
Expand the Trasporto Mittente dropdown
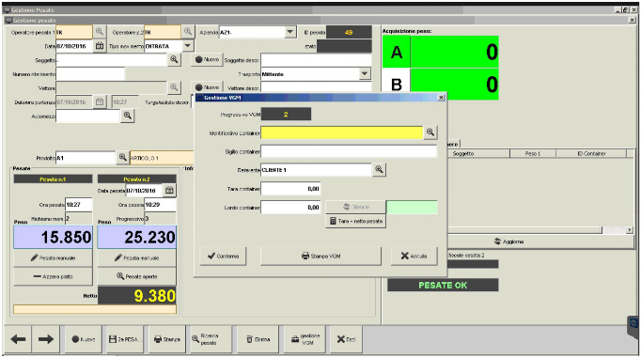(365, 74)
